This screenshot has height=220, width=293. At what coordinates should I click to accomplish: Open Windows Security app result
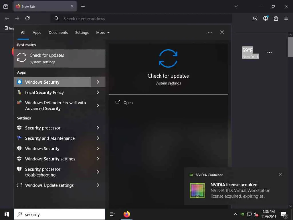[x=53, y=82]
